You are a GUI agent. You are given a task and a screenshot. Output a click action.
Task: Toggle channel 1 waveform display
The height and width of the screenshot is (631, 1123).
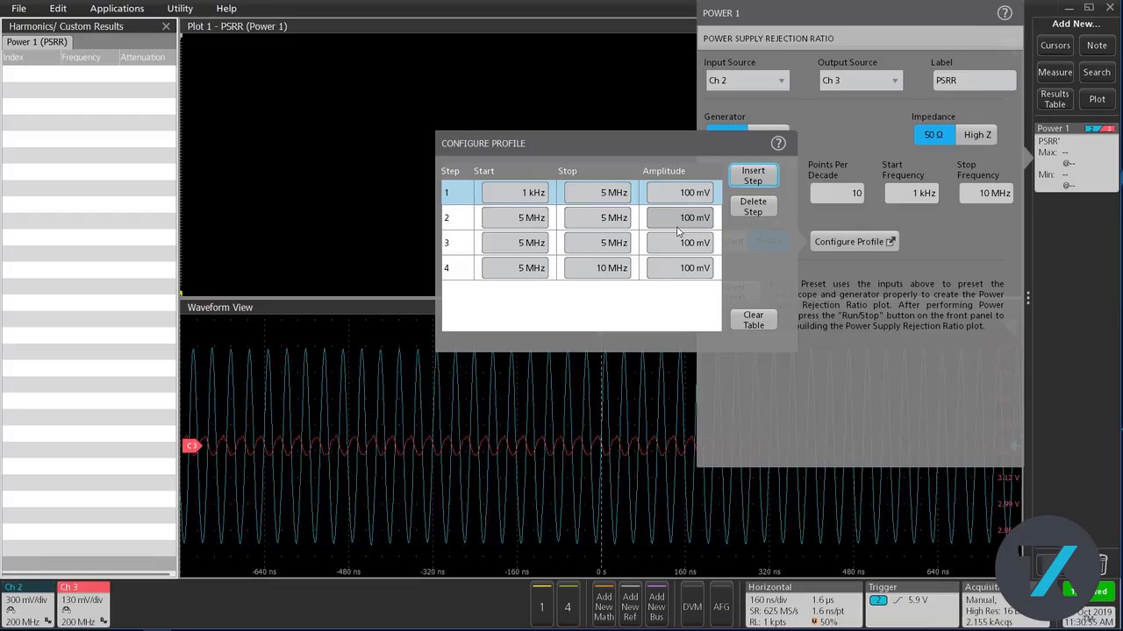[541, 606]
